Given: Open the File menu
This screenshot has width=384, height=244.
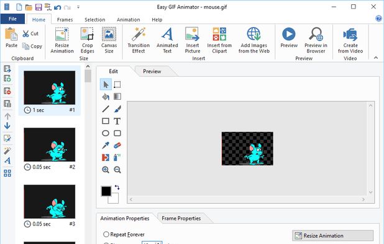Looking at the screenshot, I should pos(12,19).
